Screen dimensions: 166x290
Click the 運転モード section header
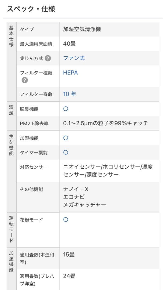point(11,229)
